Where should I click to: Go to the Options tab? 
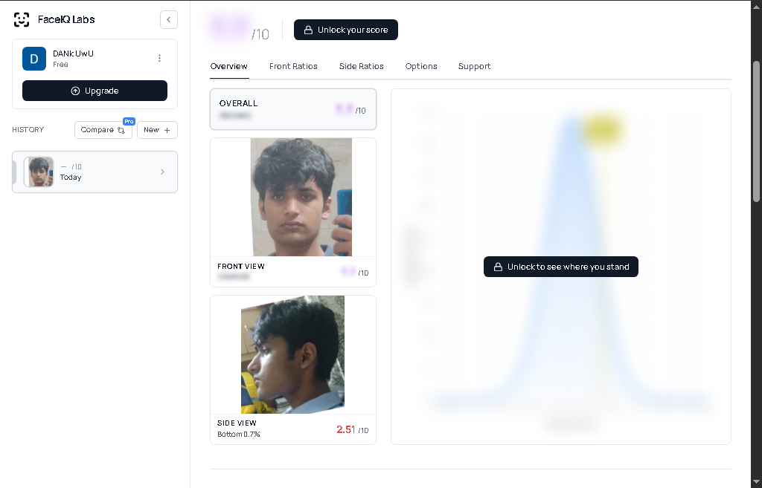421,66
